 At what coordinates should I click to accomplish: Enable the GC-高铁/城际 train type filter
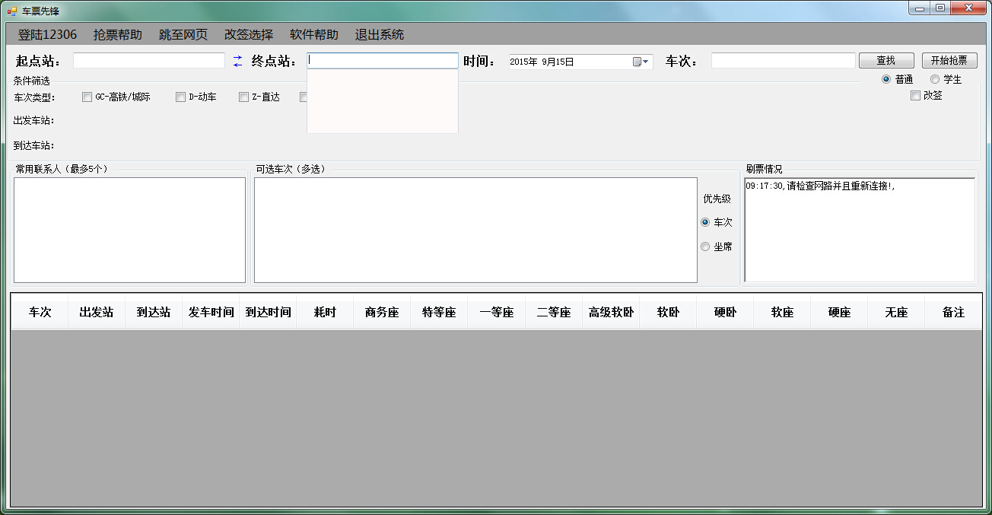point(87,97)
